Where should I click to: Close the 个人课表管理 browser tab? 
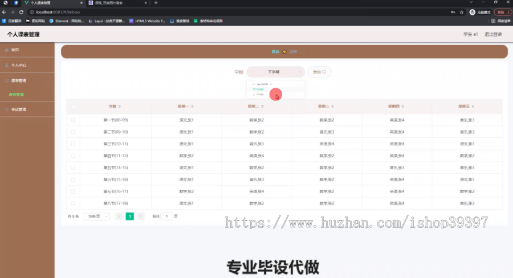82,3
